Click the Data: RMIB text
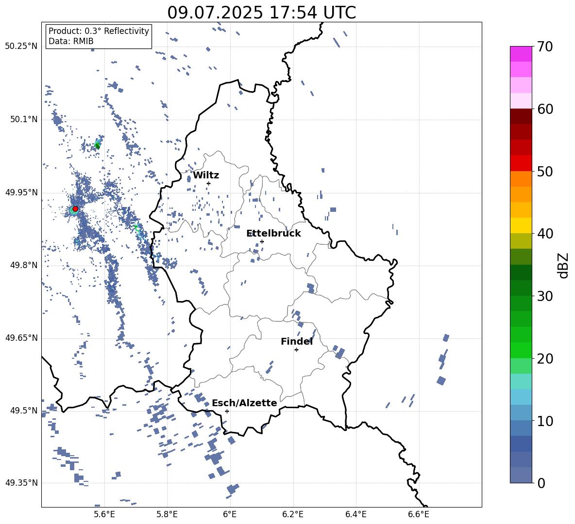 point(71,41)
